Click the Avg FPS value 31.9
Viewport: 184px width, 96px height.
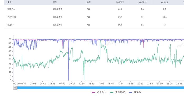coord(120,17)
